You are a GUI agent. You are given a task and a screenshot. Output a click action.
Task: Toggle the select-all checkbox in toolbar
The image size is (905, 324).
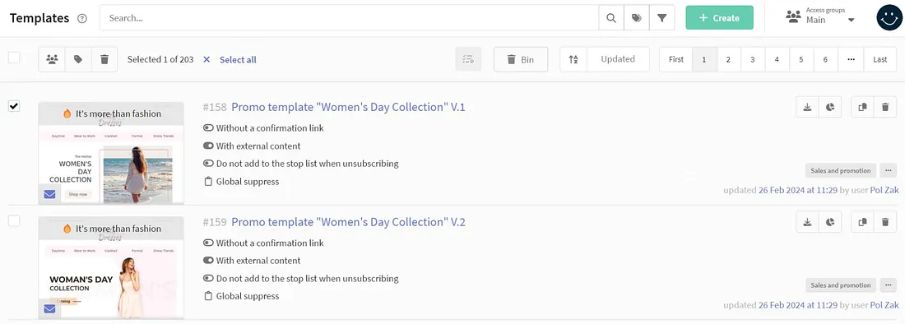click(x=14, y=57)
